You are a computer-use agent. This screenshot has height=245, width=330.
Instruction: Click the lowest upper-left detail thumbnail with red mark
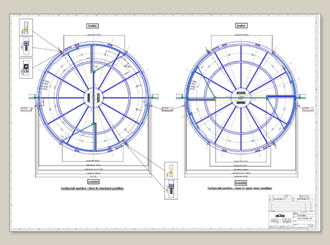(26, 68)
